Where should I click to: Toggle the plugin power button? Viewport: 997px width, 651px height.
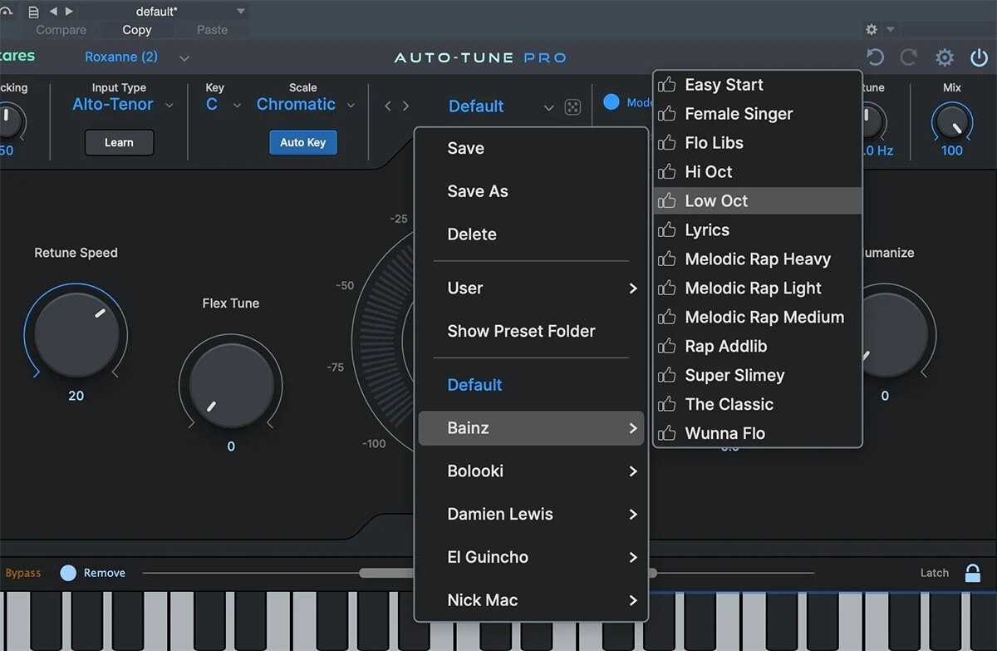point(980,57)
